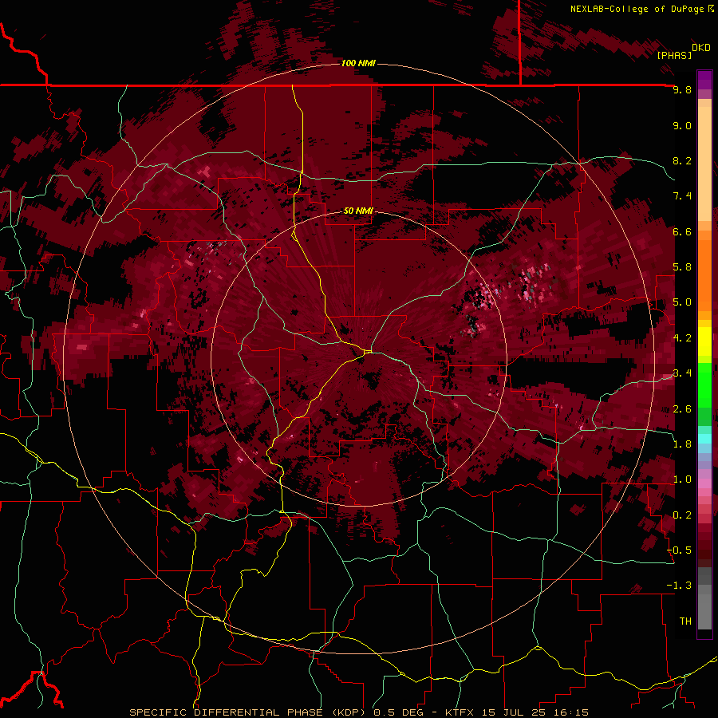Click the -0.5 scale value
This screenshot has height=718, width=718.
coord(679,550)
